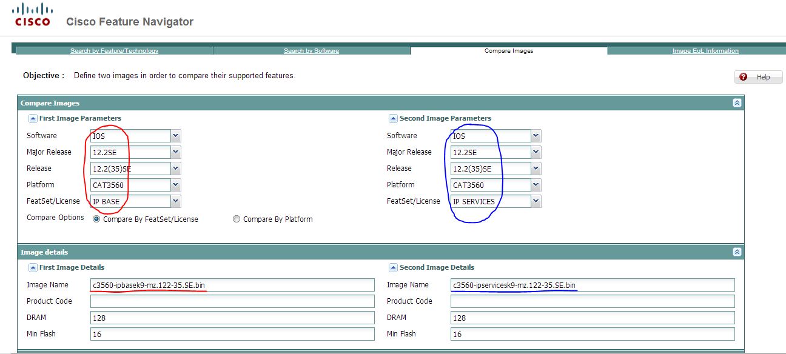Collapse First Image Parameters section
Screen dimensions: 786x354
pos(33,118)
